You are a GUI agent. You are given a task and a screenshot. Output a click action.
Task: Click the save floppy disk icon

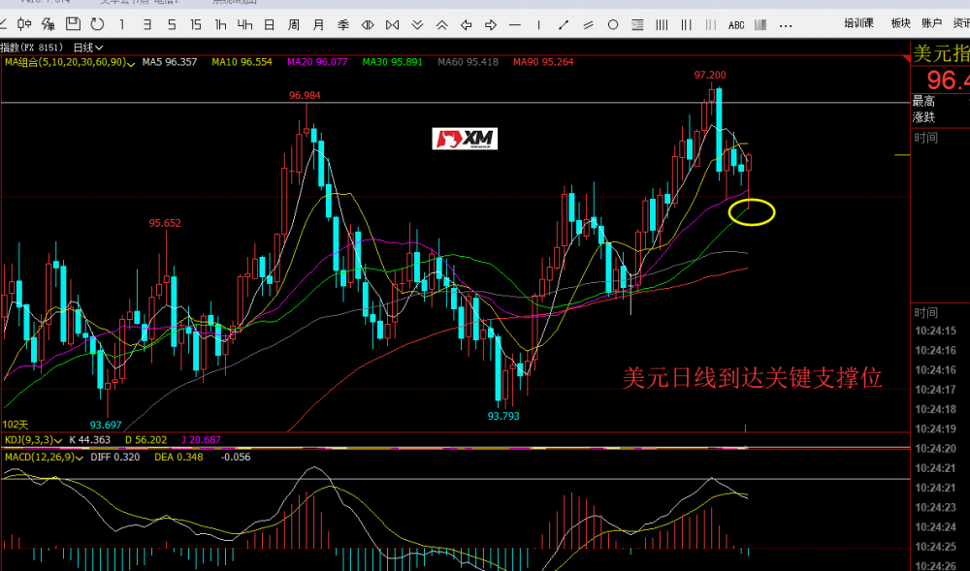73,24
